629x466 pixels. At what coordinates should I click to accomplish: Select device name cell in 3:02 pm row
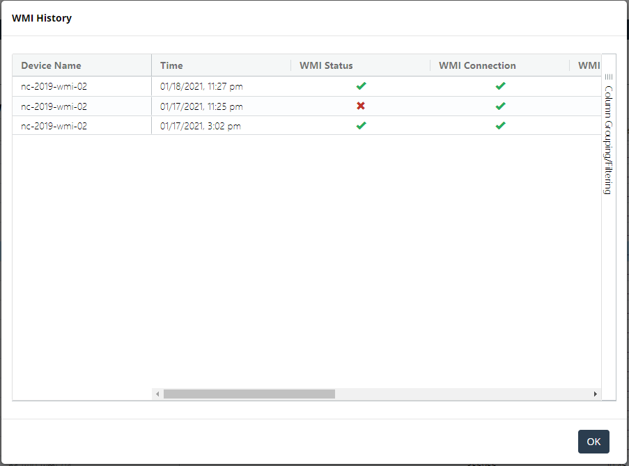click(x=54, y=126)
